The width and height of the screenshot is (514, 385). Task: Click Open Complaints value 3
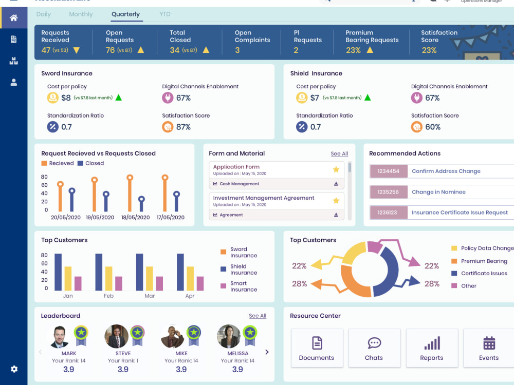pyautogui.click(x=237, y=50)
